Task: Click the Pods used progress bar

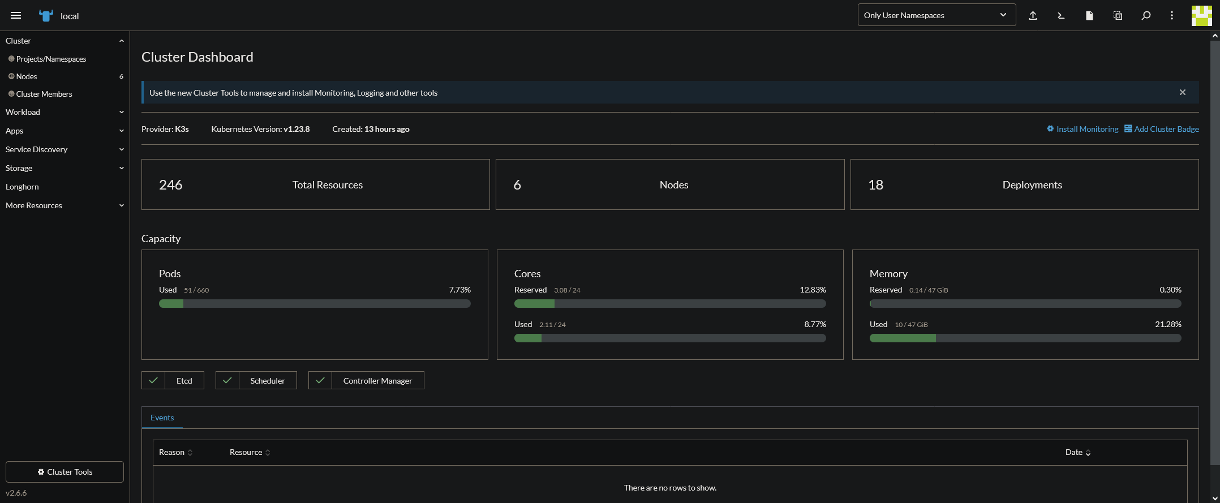Action: 315,304
